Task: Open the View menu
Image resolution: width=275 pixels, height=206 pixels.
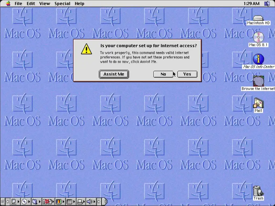Action: tap(45, 3)
